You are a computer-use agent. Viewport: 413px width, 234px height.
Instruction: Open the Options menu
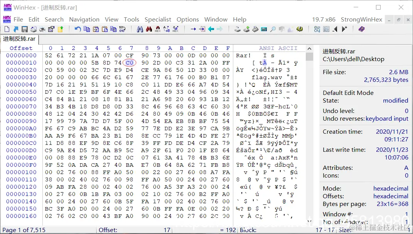pyautogui.click(x=187, y=20)
